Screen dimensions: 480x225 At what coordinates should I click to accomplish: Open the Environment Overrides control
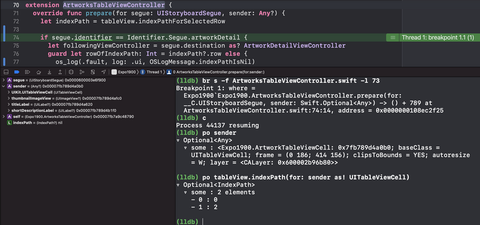tap(92, 72)
